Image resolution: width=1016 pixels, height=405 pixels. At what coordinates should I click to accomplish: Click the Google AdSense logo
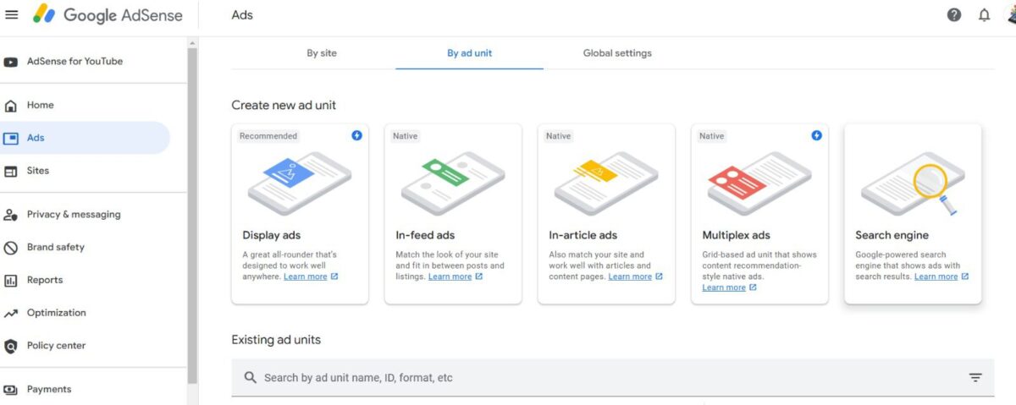(107, 15)
